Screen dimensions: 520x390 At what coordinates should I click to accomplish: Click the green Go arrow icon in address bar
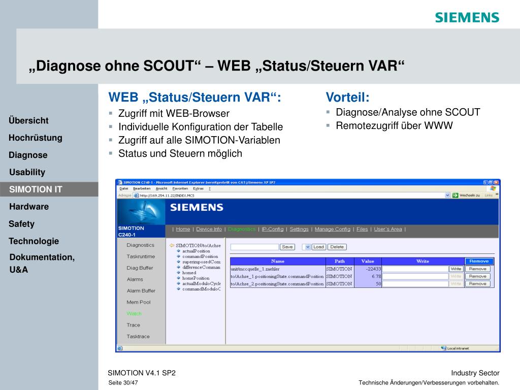pos(456,196)
